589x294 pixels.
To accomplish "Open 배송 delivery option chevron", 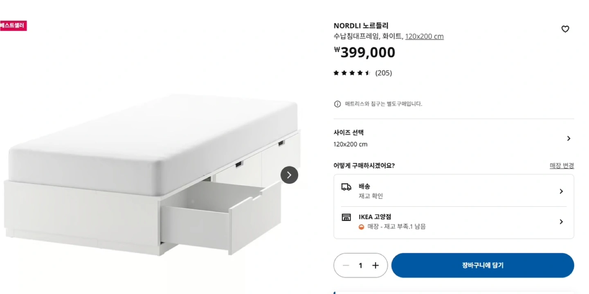I will (561, 191).
